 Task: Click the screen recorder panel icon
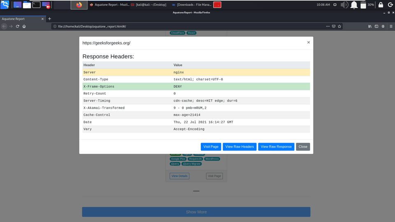[46, 5]
